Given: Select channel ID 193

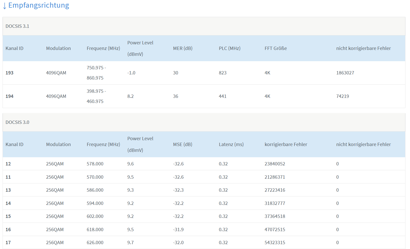Looking at the screenshot, I should pos(9,73).
